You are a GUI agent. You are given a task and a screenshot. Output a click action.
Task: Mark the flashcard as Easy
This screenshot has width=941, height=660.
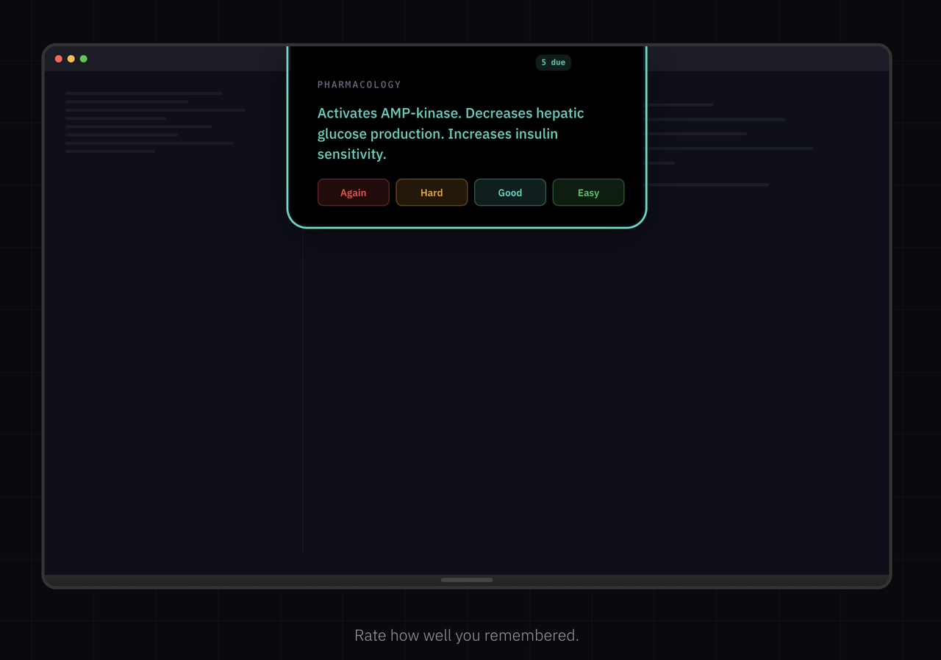(588, 192)
